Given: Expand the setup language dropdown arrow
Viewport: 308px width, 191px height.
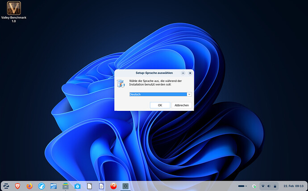Looking at the screenshot, I should (x=189, y=94).
